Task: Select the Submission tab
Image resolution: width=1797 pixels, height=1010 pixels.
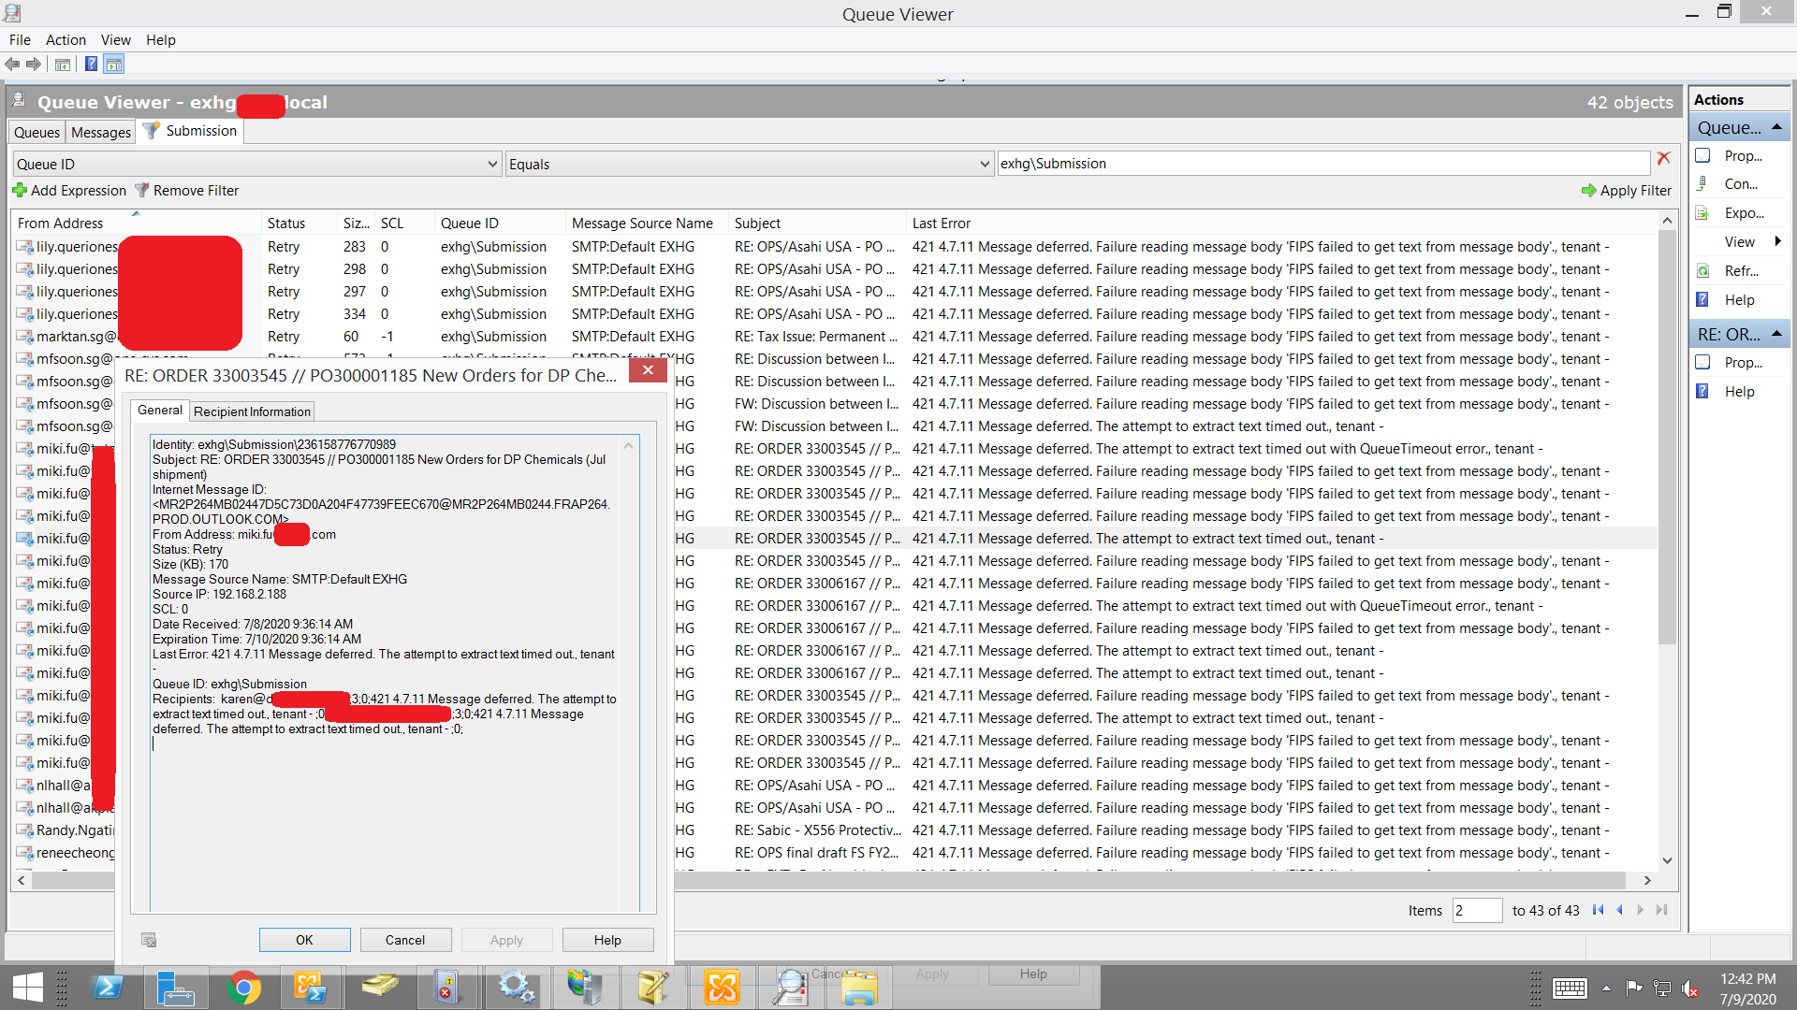Action: [x=191, y=131]
